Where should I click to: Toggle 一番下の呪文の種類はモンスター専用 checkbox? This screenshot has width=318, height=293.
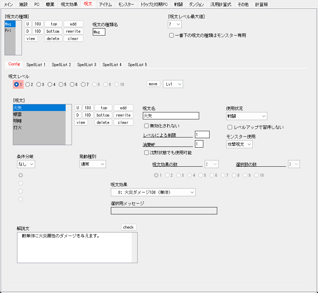[x=171, y=35]
